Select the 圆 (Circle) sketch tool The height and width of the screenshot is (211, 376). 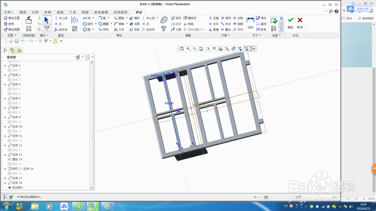[87, 30]
